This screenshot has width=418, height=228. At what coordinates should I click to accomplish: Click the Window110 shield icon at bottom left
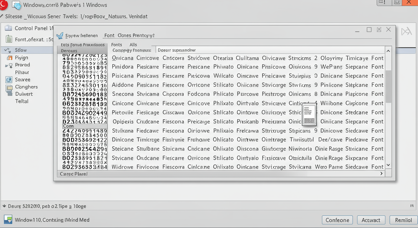click(x=8, y=220)
